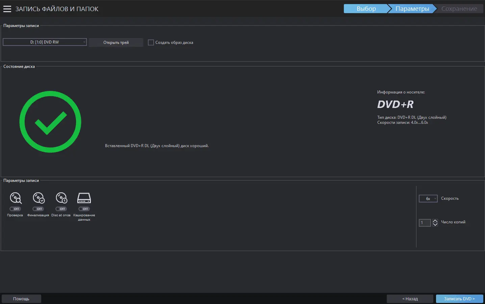Click the Записать DVD button
Viewport: 485px width, 304px height.
tap(459, 299)
